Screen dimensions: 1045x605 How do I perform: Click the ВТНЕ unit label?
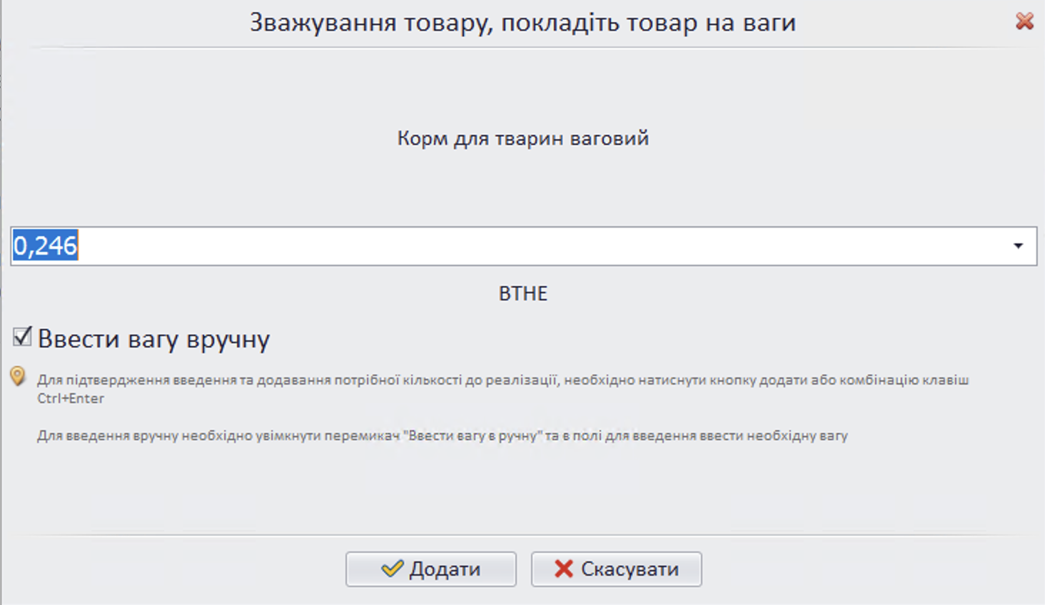click(523, 293)
